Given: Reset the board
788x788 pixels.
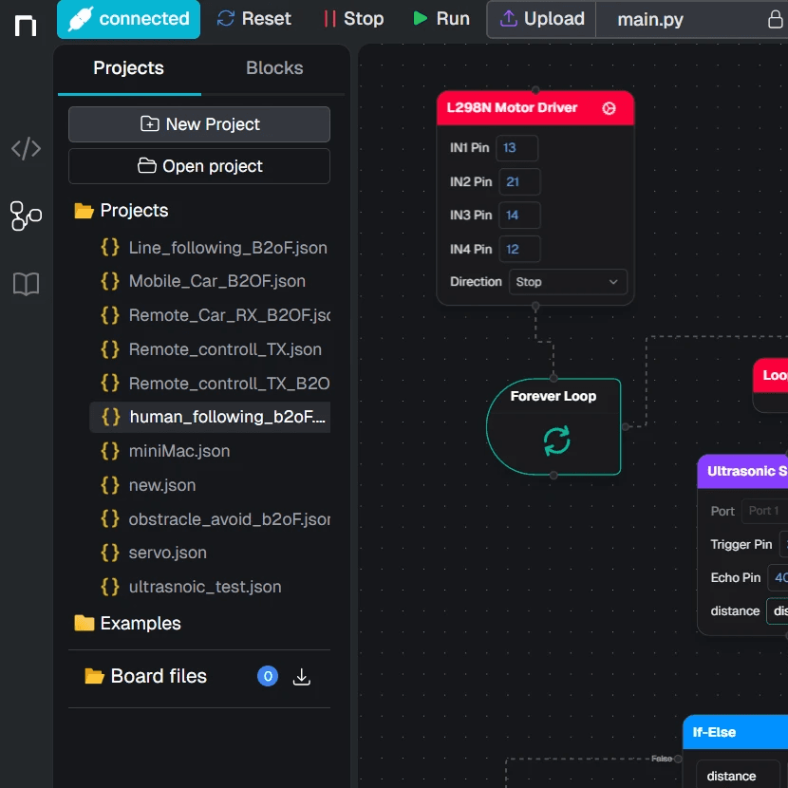Looking at the screenshot, I should click(253, 19).
